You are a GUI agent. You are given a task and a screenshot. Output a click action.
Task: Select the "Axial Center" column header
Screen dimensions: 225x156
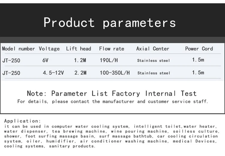click(153, 49)
